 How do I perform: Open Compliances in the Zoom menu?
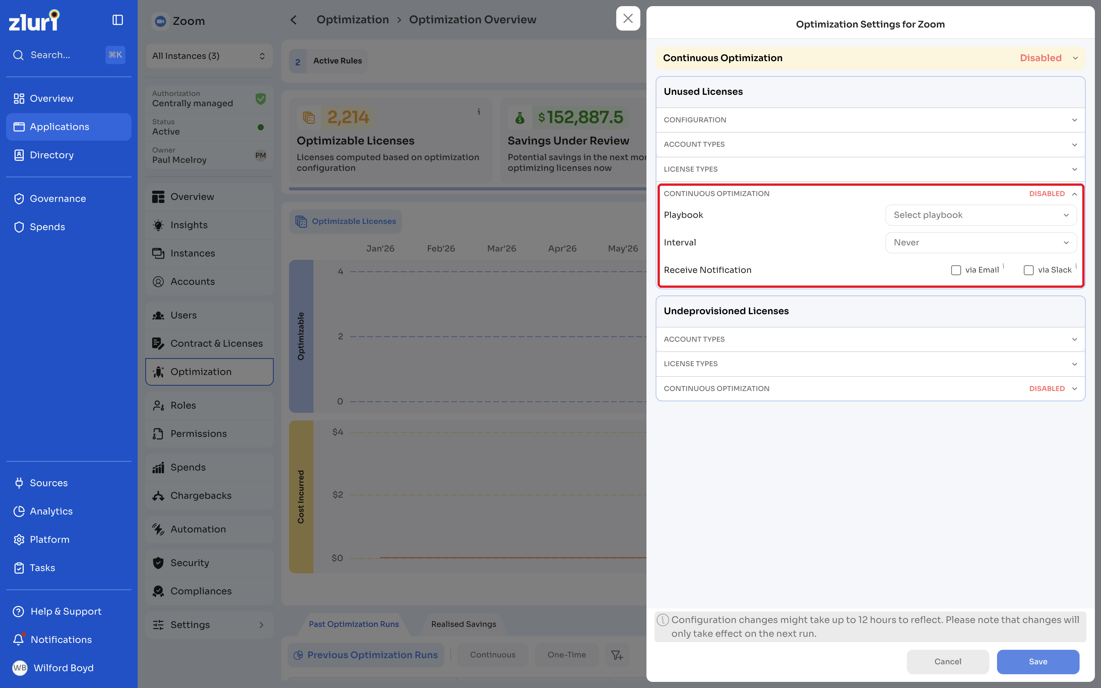[209, 591]
